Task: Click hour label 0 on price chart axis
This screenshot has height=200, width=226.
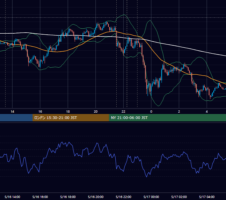Action: (x=151, y=112)
